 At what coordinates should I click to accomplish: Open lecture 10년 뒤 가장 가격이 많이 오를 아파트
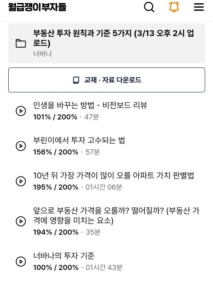[x=113, y=175]
